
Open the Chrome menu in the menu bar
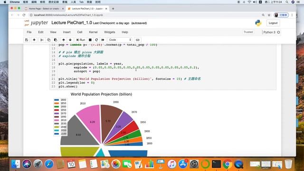coord(15,2)
